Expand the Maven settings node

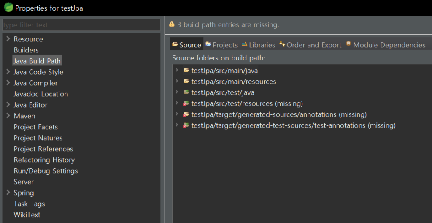coord(8,116)
